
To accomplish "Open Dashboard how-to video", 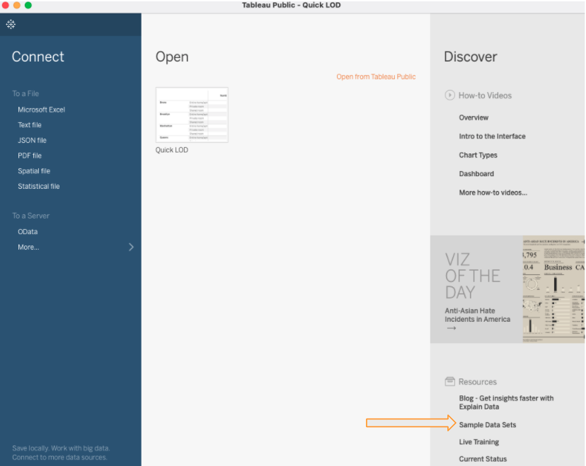I will (x=476, y=174).
